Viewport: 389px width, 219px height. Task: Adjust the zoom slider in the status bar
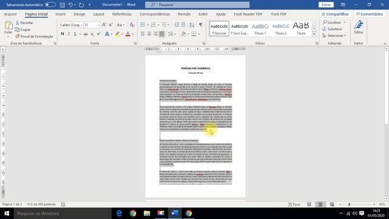tap(349, 204)
